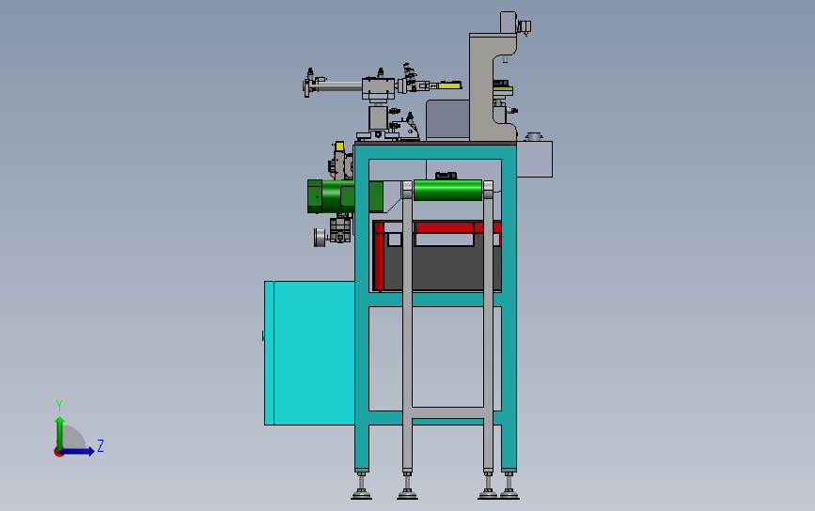
Task: Click the teal frame's top beam
Action: 435,151
